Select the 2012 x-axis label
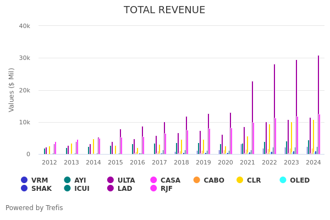 point(50,163)
